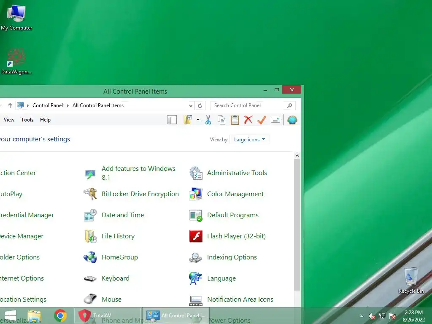Viewport: 432px width, 324px height.
Task: Click the Paste clipboard toolbar icon
Action: pyautogui.click(x=235, y=120)
